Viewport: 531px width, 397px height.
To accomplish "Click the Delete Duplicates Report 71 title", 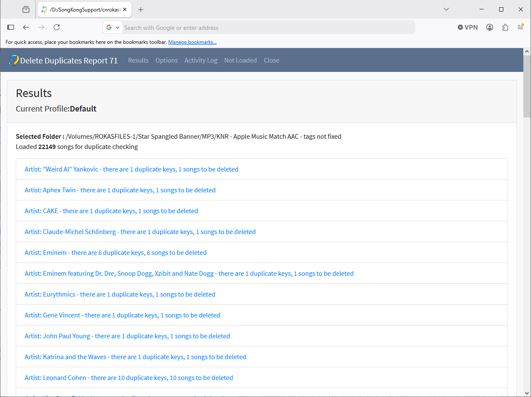I will 69,60.
